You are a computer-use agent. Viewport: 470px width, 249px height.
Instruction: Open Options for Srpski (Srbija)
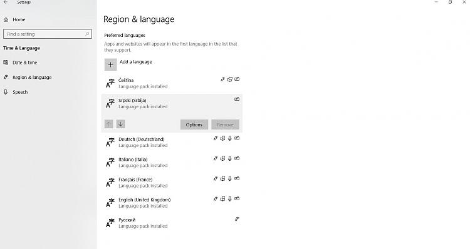(194, 124)
